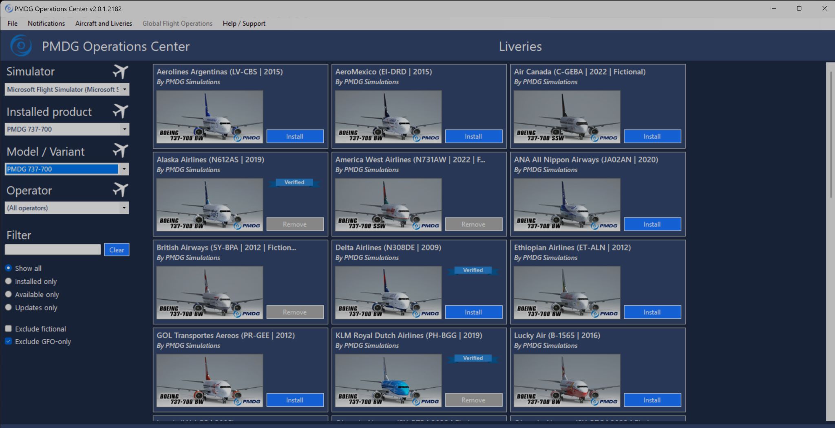Click the Aerolines Argentinas aircraft thumbnail
The width and height of the screenshot is (835, 428).
[x=210, y=116]
